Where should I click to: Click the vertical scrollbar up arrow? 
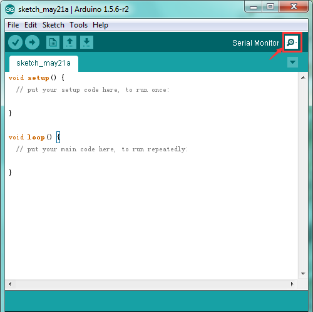tap(303, 78)
